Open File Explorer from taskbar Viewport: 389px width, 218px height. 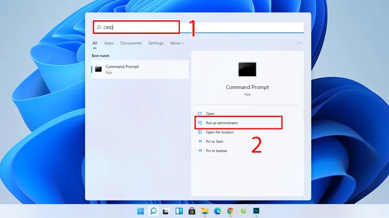[205, 211]
